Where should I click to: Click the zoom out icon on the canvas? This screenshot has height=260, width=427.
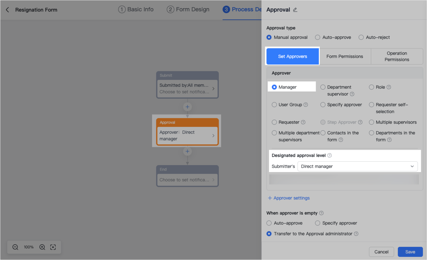coord(15,247)
